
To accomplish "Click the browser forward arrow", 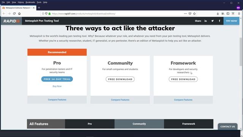I will tap(9, 14).
